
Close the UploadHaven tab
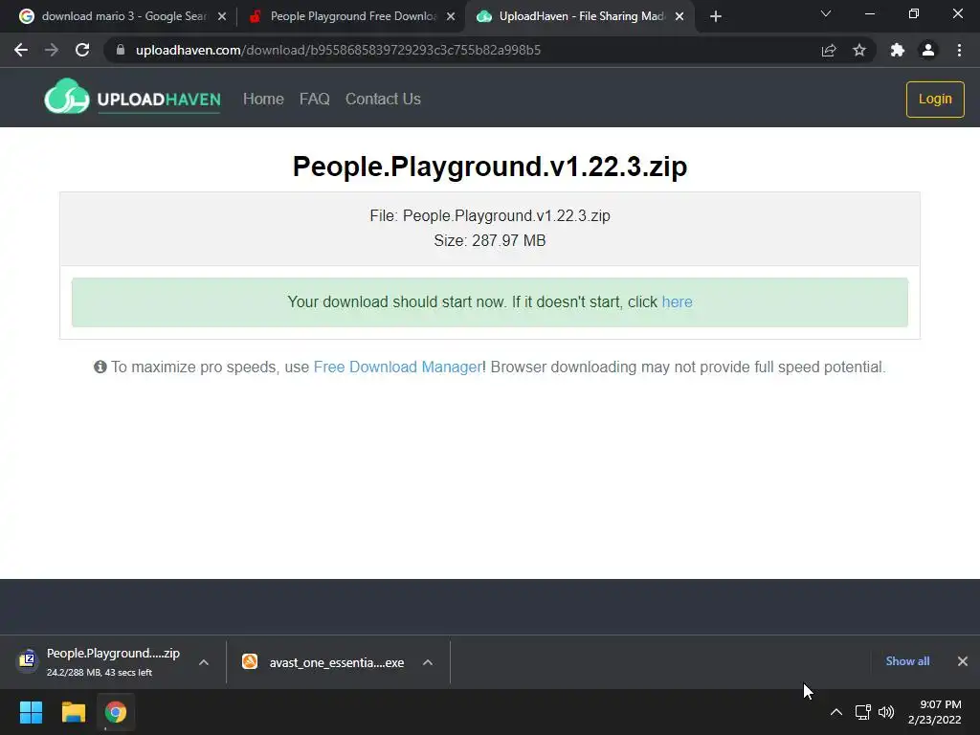point(679,17)
